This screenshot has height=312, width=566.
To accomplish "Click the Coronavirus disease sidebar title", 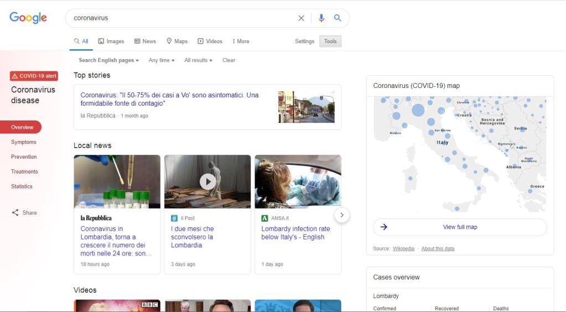I will pyautogui.click(x=33, y=95).
